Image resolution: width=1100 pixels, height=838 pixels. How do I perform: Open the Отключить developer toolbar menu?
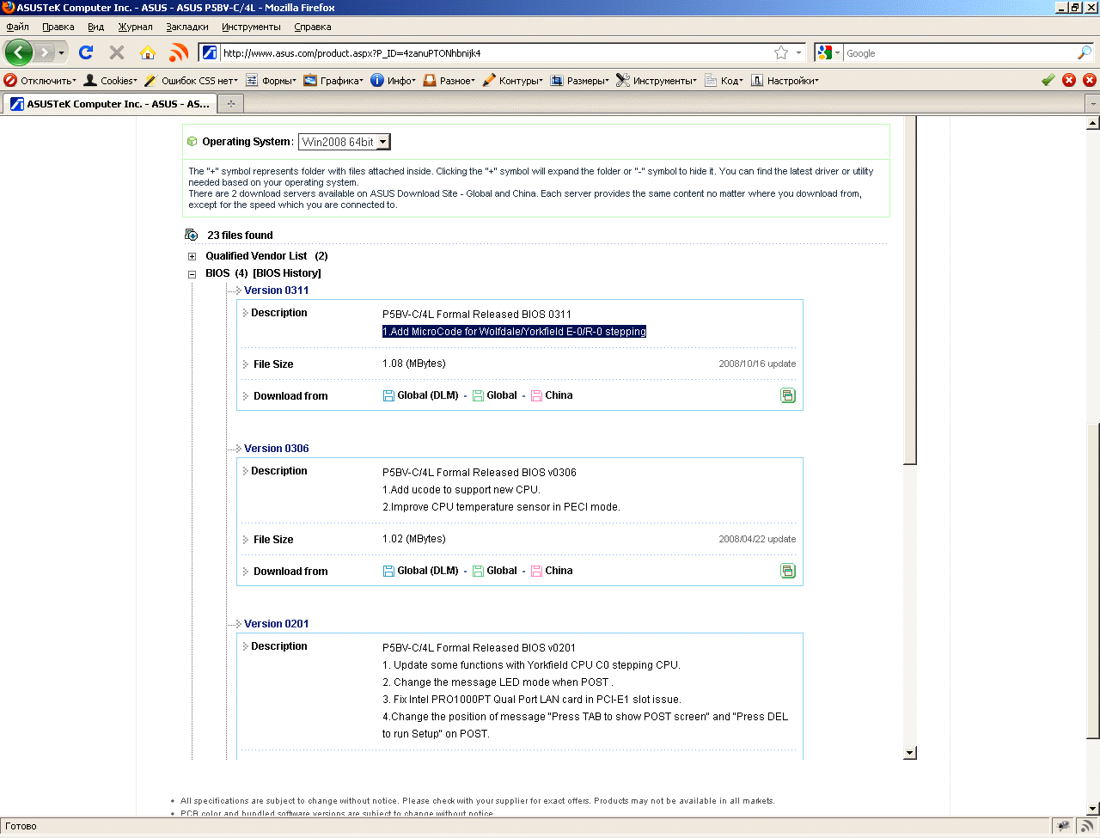[x=40, y=80]
